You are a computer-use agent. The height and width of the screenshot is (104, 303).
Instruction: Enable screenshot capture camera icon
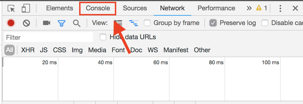(x=46, y=23)
